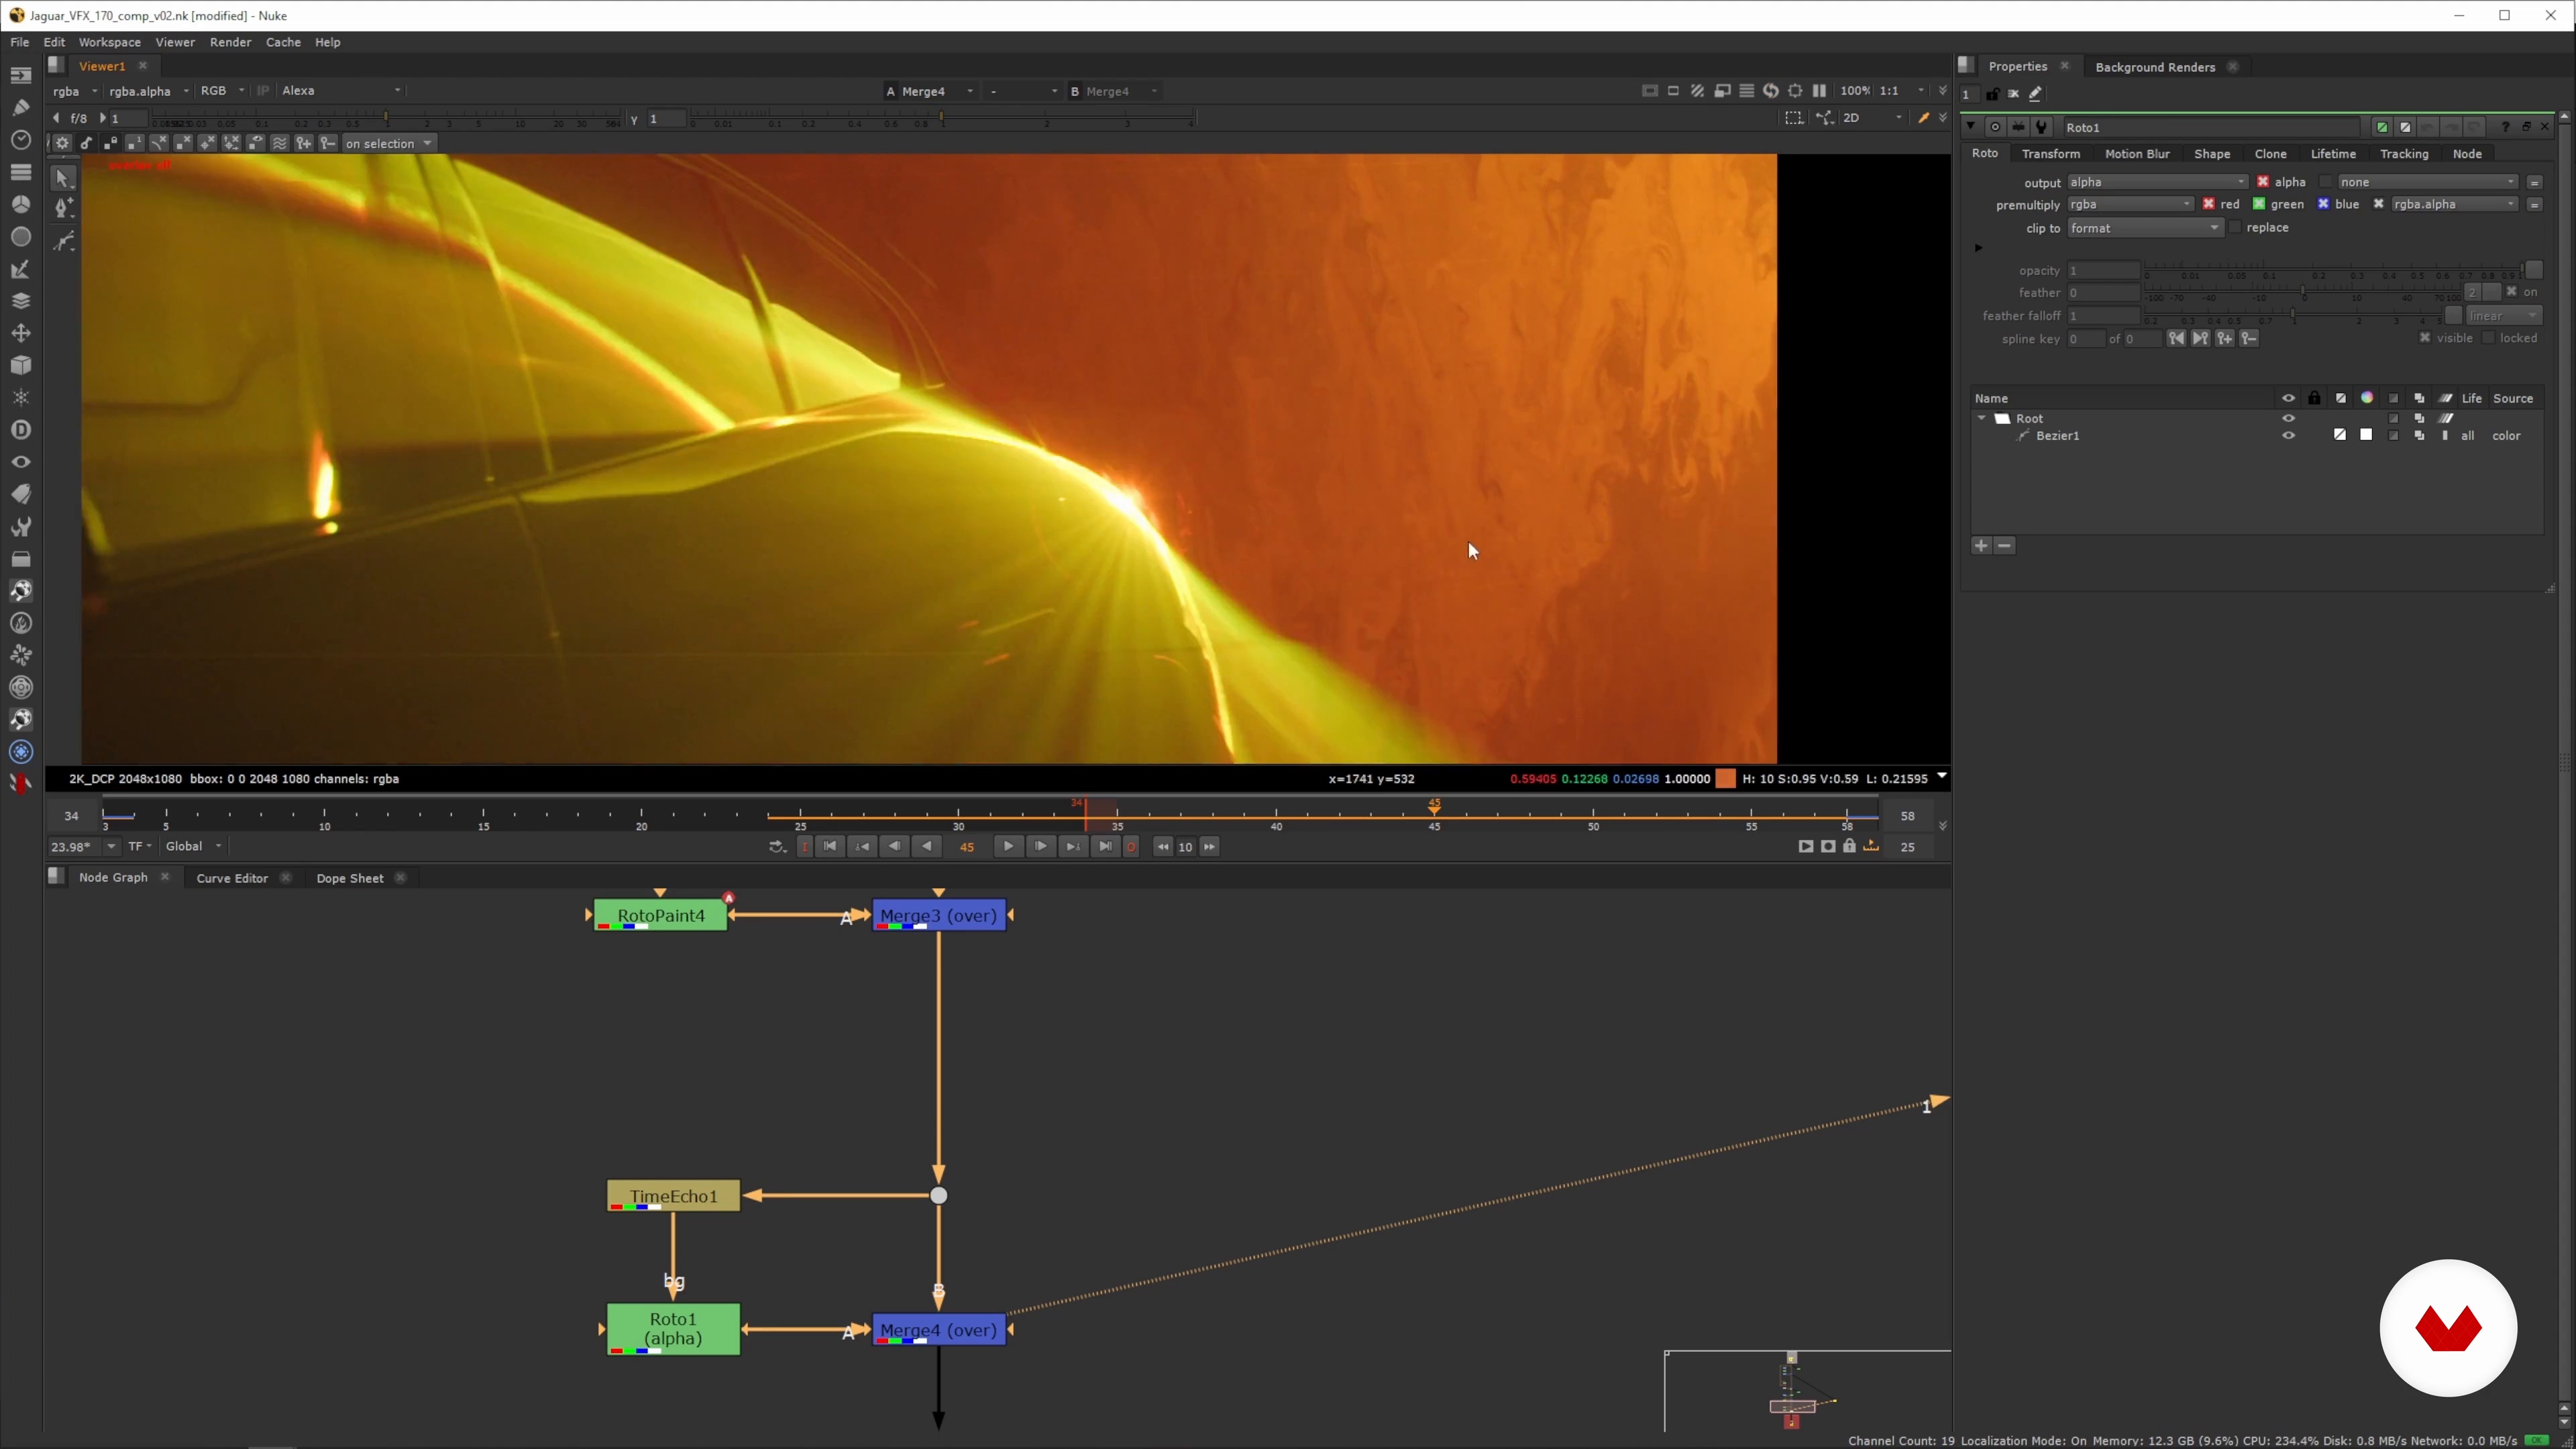The height and width of the screenshot is (1449, 2576).
Task: Collapse the Root tree item
Action: click(1982, 419)
